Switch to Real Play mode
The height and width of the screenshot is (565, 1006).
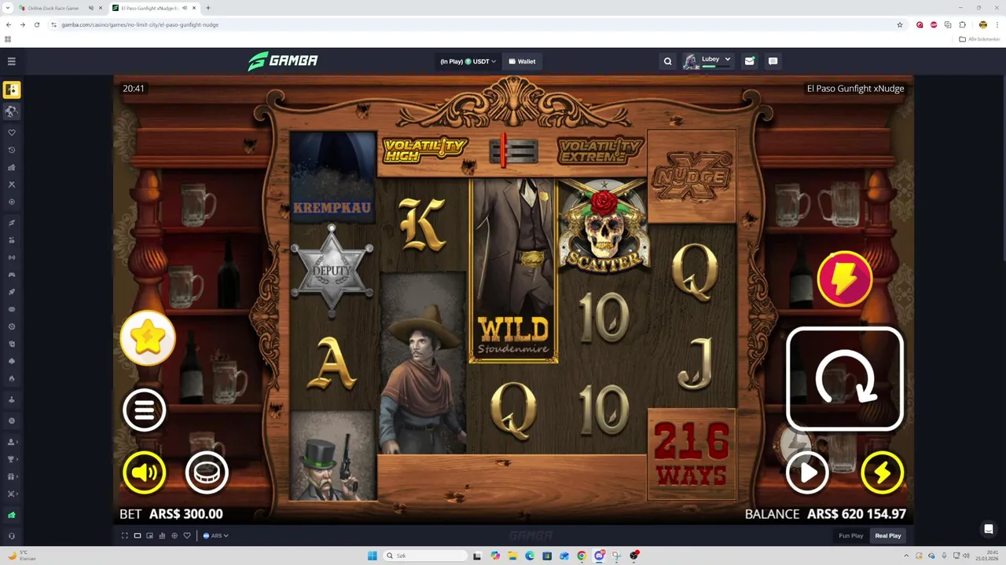888,536
